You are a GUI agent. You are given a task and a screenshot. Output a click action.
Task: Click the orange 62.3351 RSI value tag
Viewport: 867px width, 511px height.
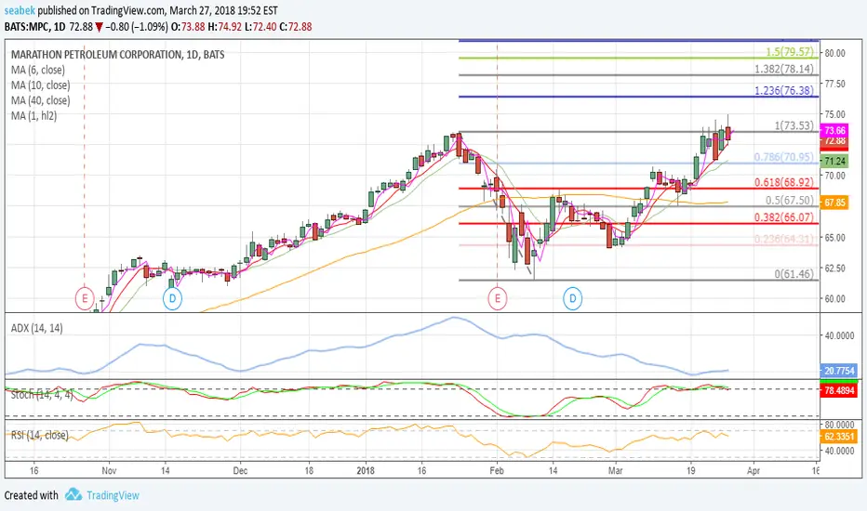pyautogui.click(x=839, y=437)
